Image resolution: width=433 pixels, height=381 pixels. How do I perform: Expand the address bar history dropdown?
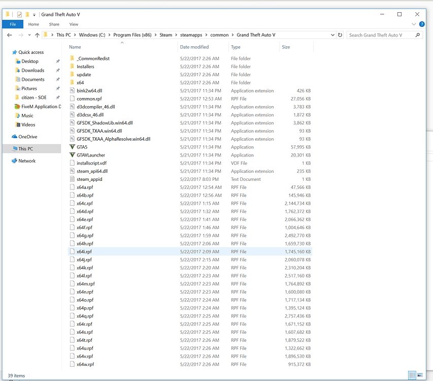click(332, 35)
